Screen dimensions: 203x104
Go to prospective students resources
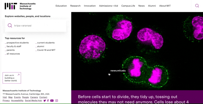click(x=18, y=43)
